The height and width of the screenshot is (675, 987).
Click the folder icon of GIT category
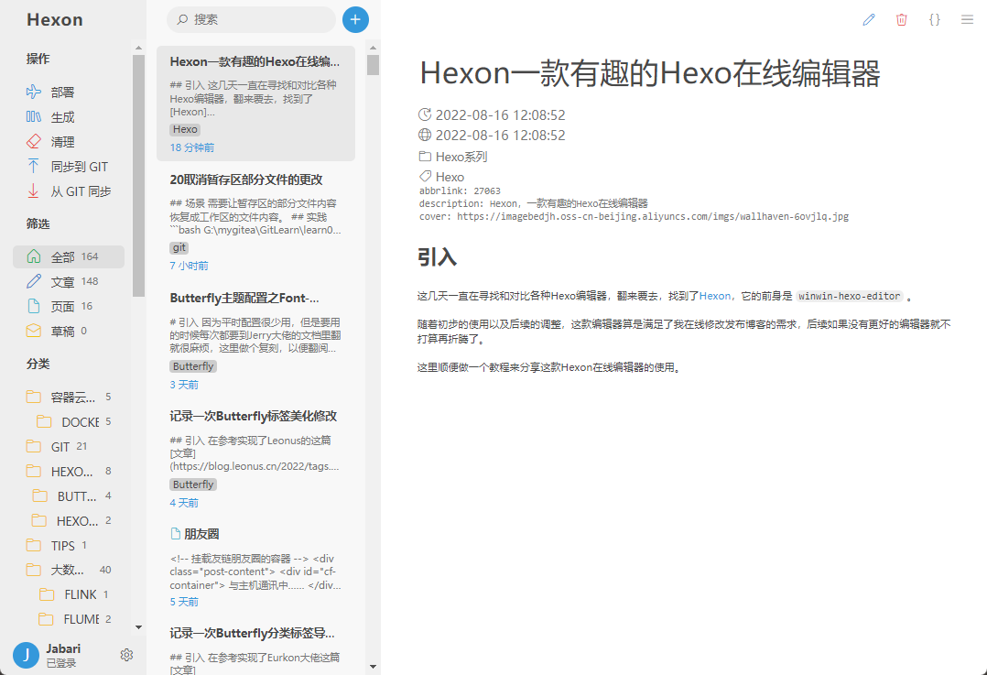point(33,446)
